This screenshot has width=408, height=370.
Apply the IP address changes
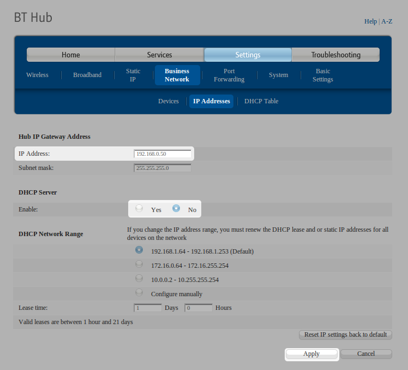tap(311, 354)
